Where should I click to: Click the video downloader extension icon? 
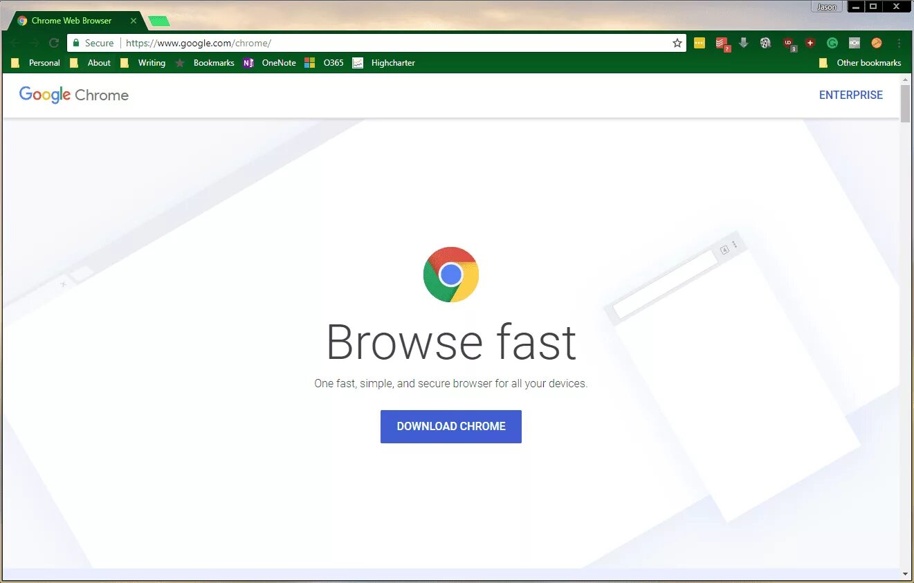(765, 42)
